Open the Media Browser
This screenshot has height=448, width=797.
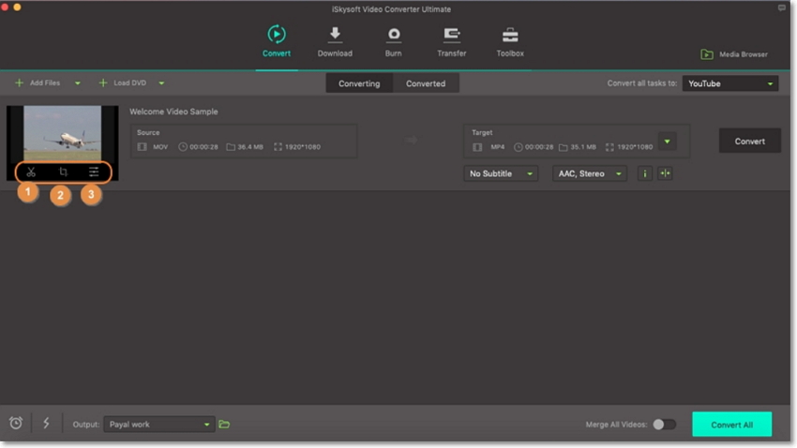[x=734, y=54]
